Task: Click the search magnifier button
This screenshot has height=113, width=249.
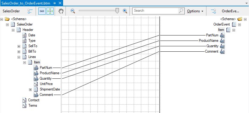Action: [181, 11]
